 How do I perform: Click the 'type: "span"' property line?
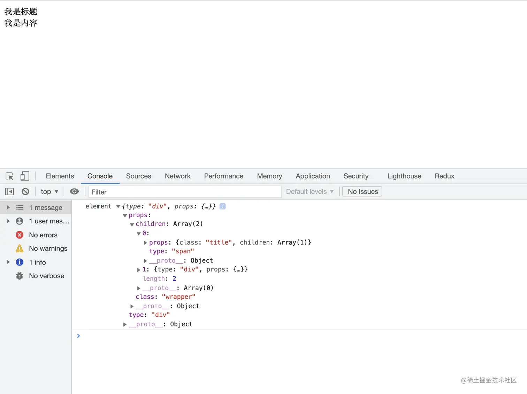(x=171, y=251)
